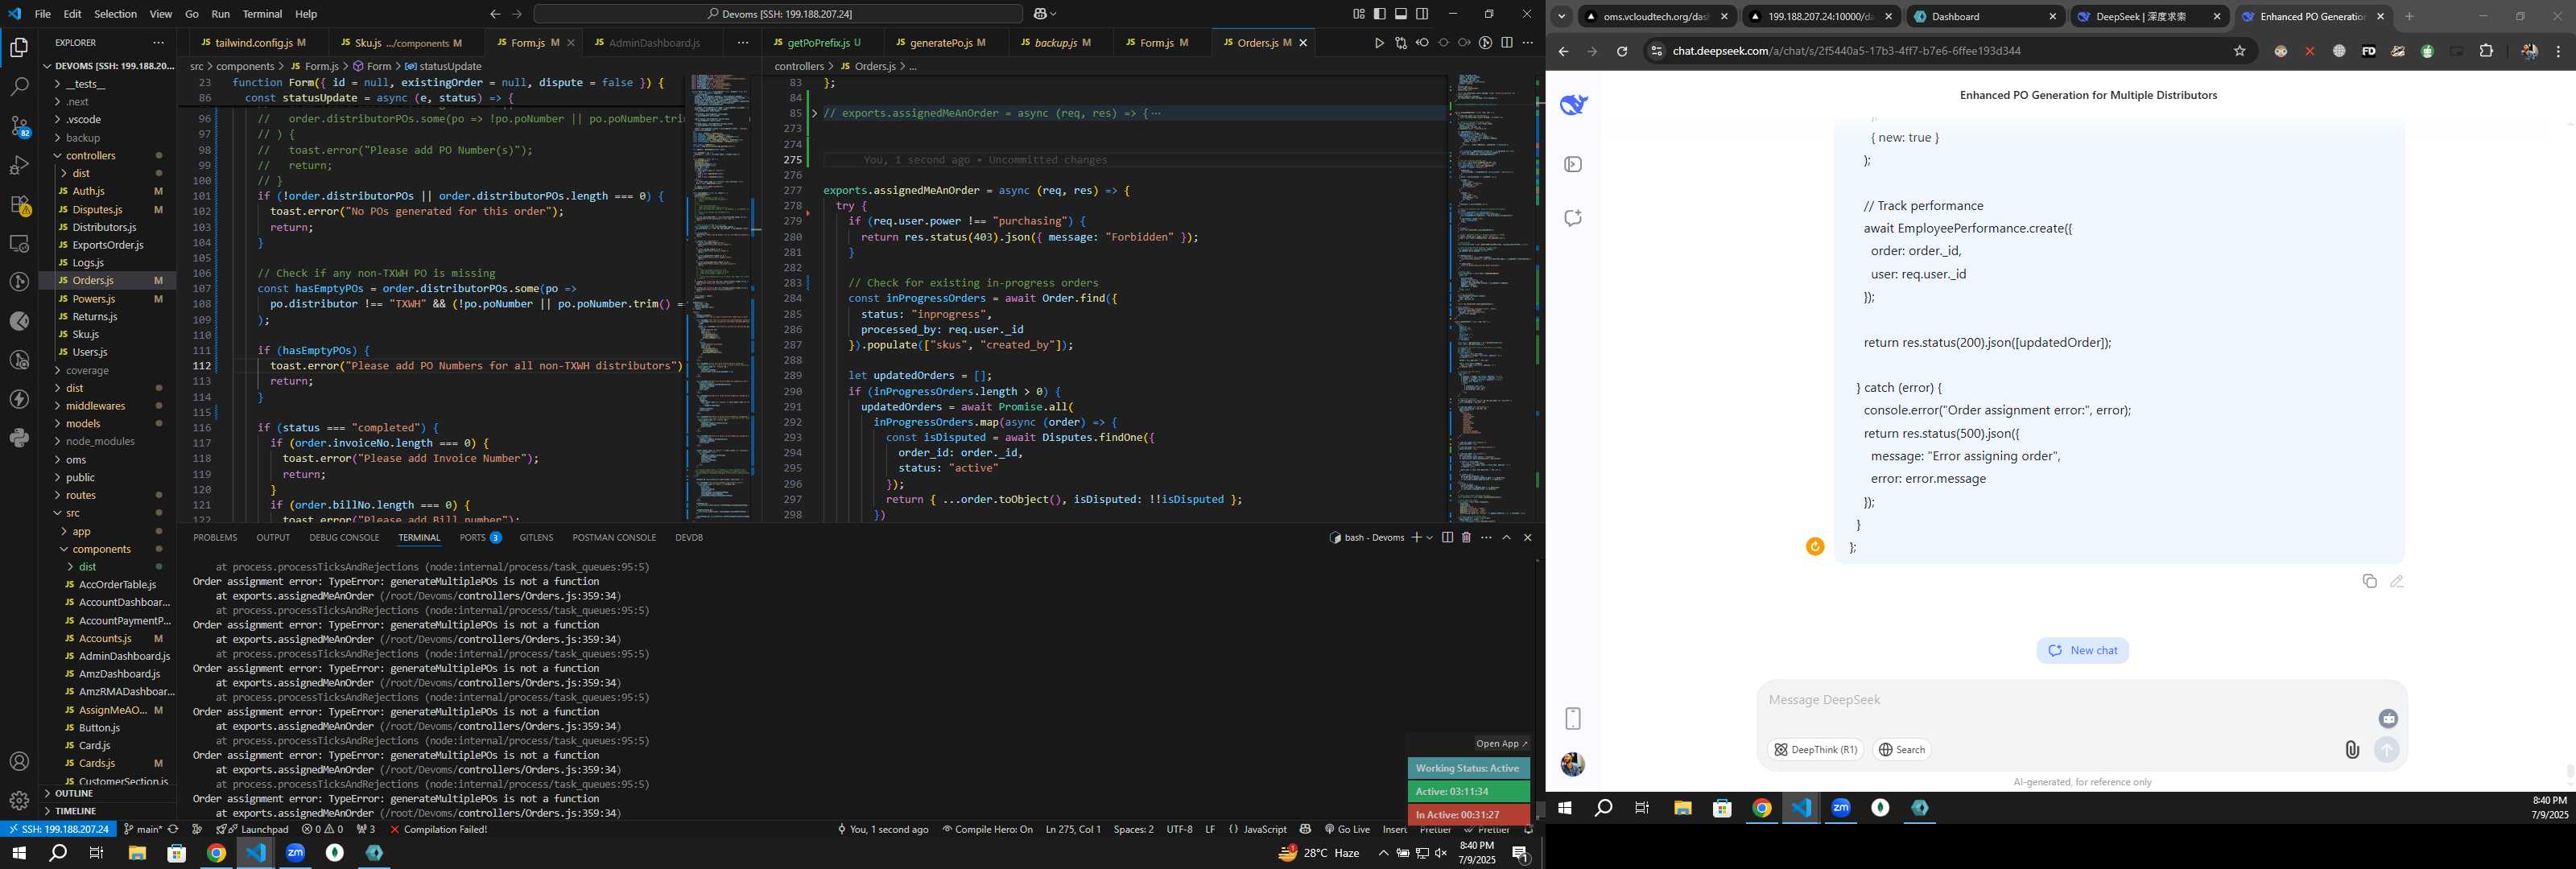Open Disputes.js in the Explorer tree
Viewport: 2576px width, 869px height.
click(97, 209)
